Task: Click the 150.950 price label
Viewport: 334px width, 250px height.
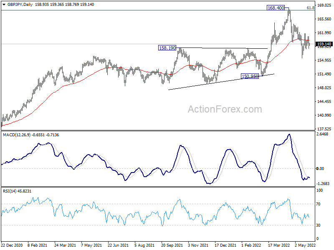Action: [250, 76]
